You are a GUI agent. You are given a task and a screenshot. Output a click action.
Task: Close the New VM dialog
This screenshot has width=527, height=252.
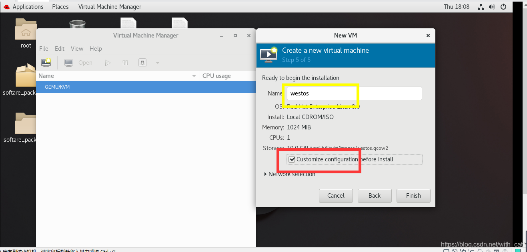coord(428,36)
